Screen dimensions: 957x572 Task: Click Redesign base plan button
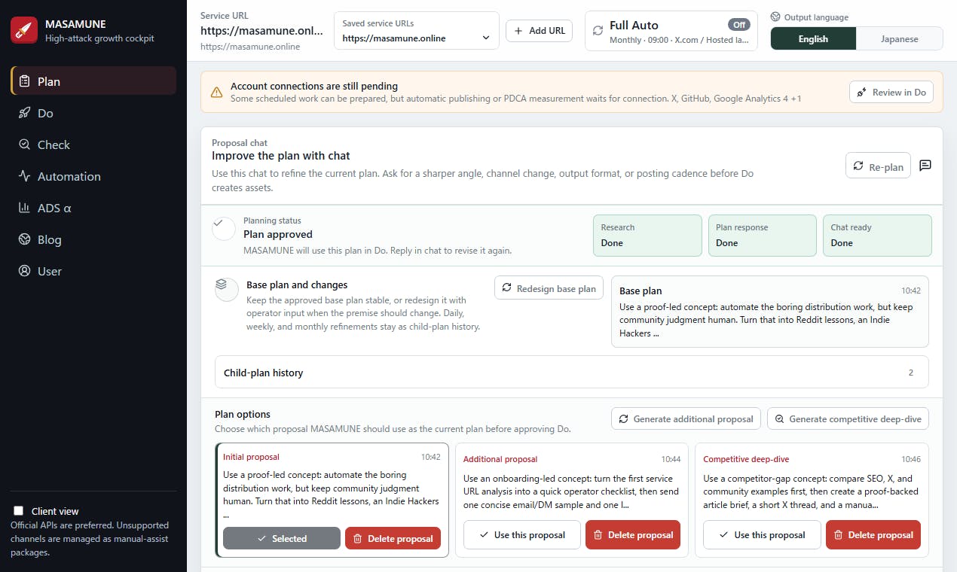(x=549, y=288)
